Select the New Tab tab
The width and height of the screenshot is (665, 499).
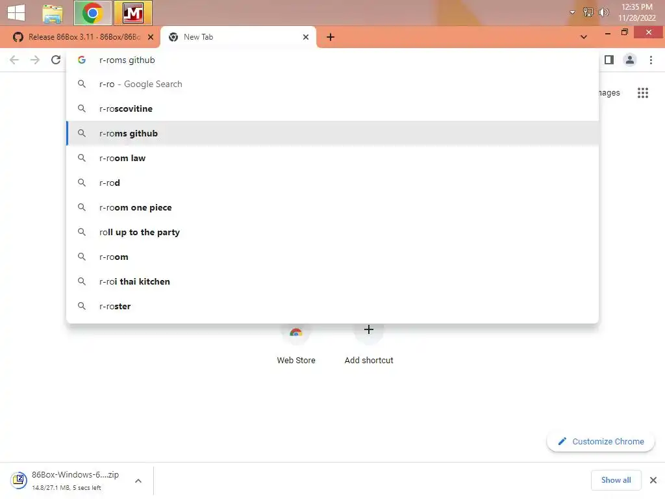[238, 37]
